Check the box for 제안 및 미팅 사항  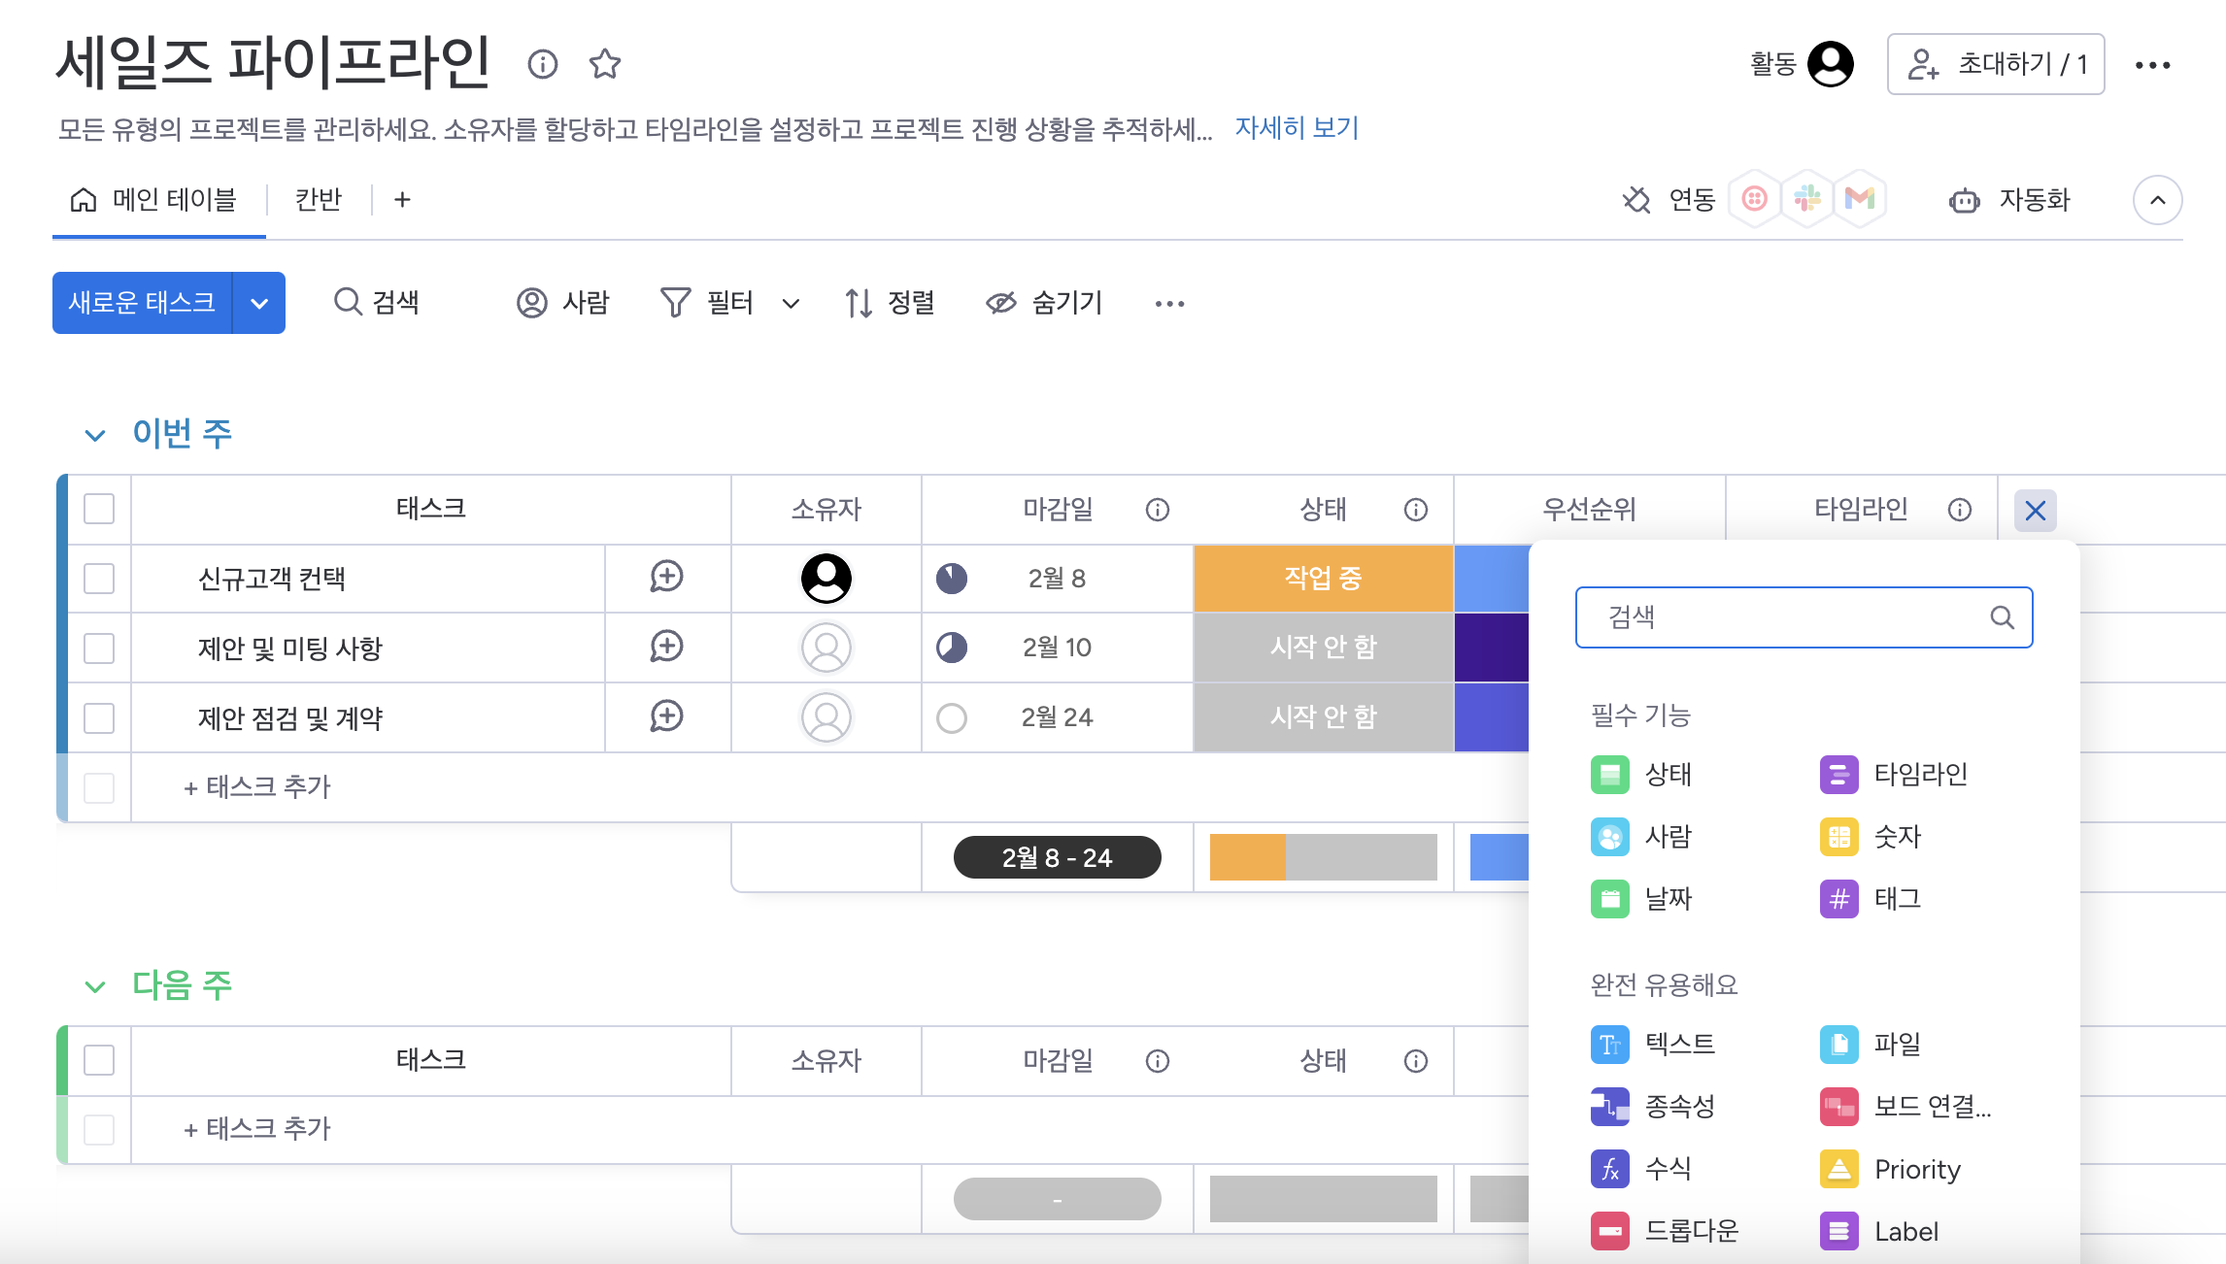point(99,648)
